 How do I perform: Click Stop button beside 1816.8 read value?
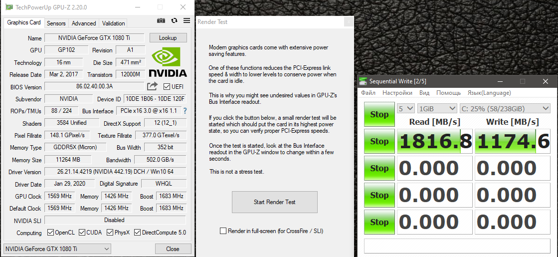(379, 141)
